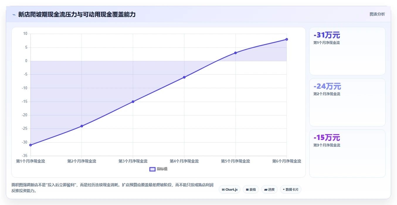The height and width of the screenshot is (205, 397).
Task: Click x-axis label 第3个月净现金流
Action: (x=133, y=161)
